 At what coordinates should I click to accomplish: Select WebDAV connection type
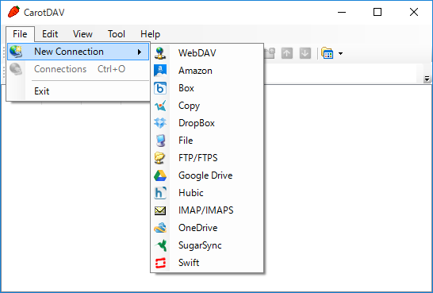(x=207, y=53)
